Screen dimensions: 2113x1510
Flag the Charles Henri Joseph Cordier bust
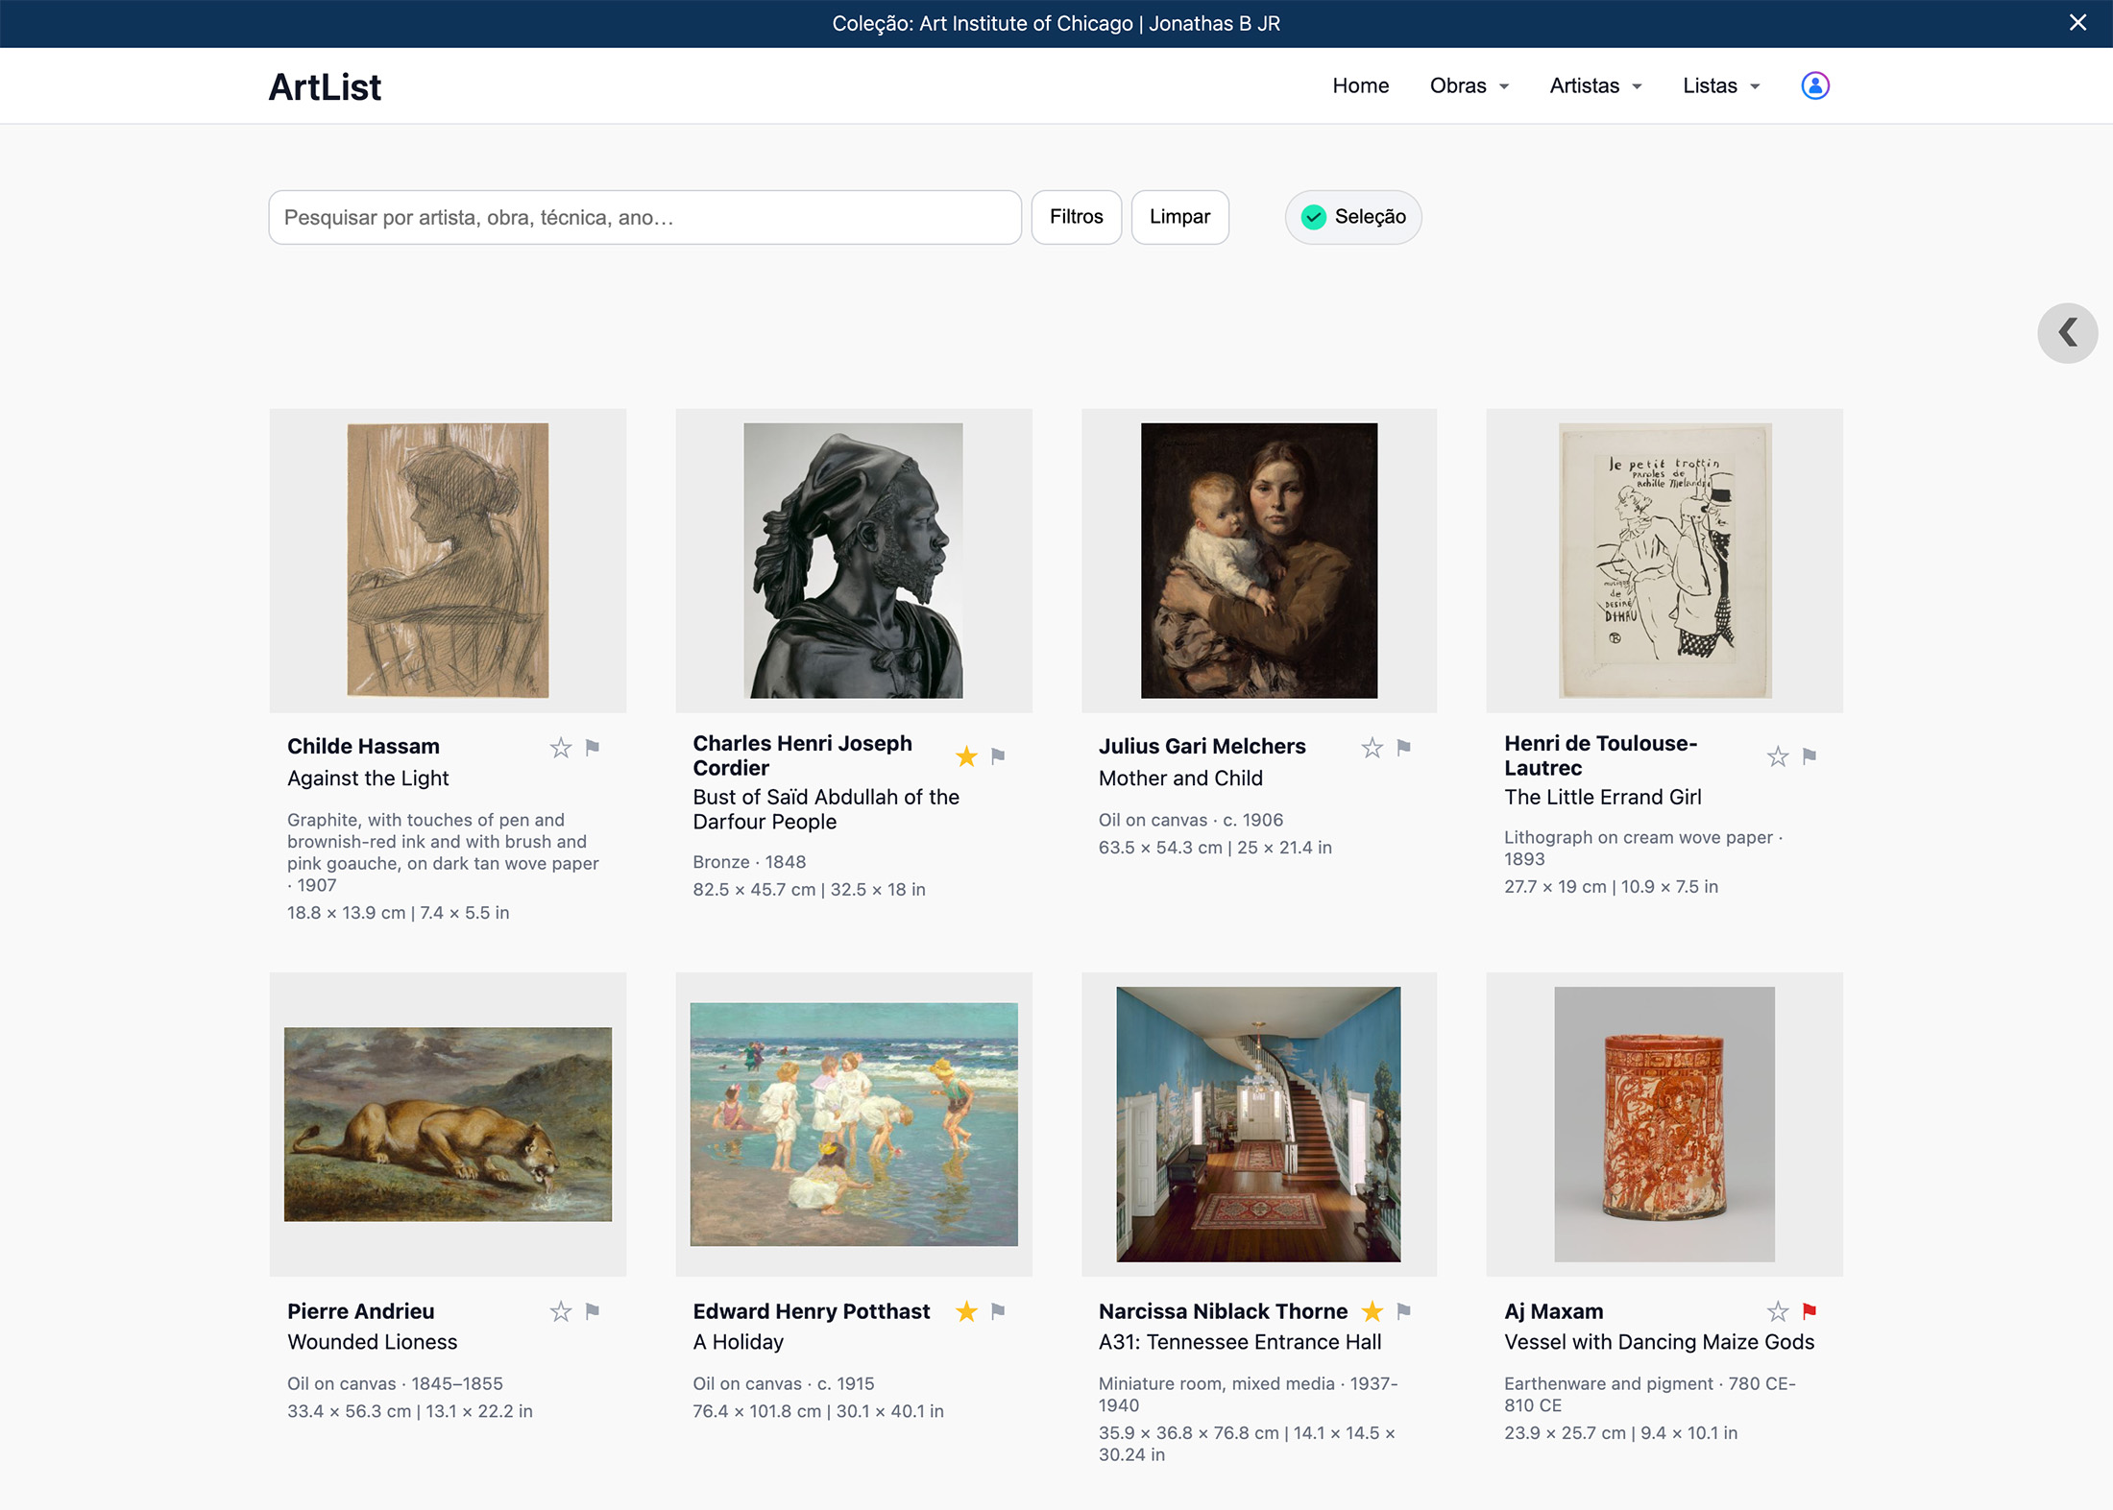tap(998, 756)
